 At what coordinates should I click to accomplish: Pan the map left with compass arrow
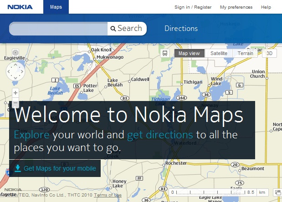(9, 71)
